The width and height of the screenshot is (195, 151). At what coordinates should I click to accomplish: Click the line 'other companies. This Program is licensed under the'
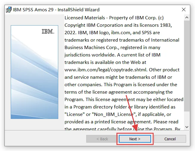[121, 85]
